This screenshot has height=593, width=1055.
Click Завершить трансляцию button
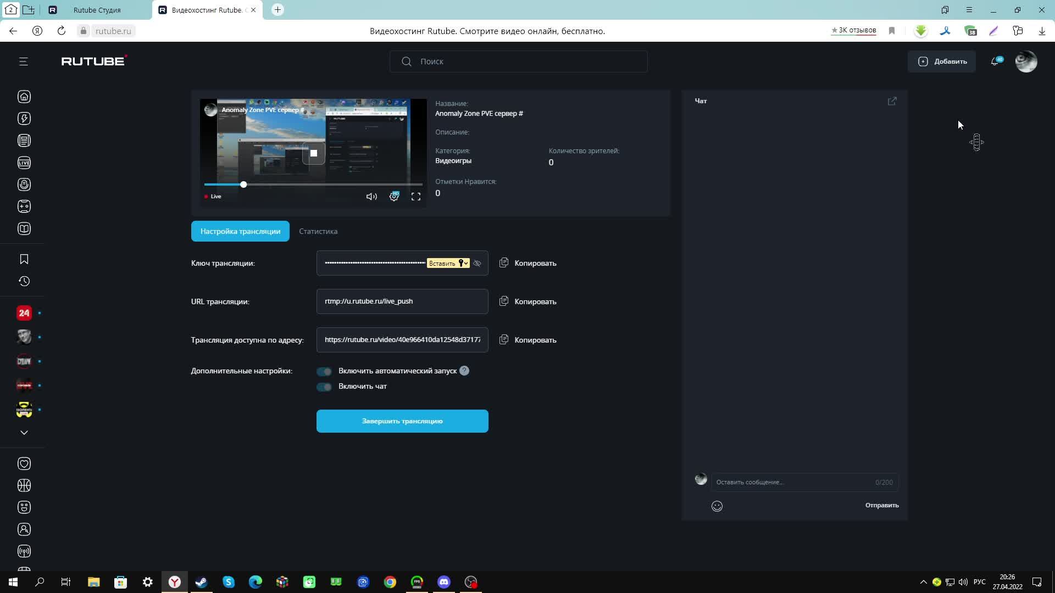coord(402,421)
